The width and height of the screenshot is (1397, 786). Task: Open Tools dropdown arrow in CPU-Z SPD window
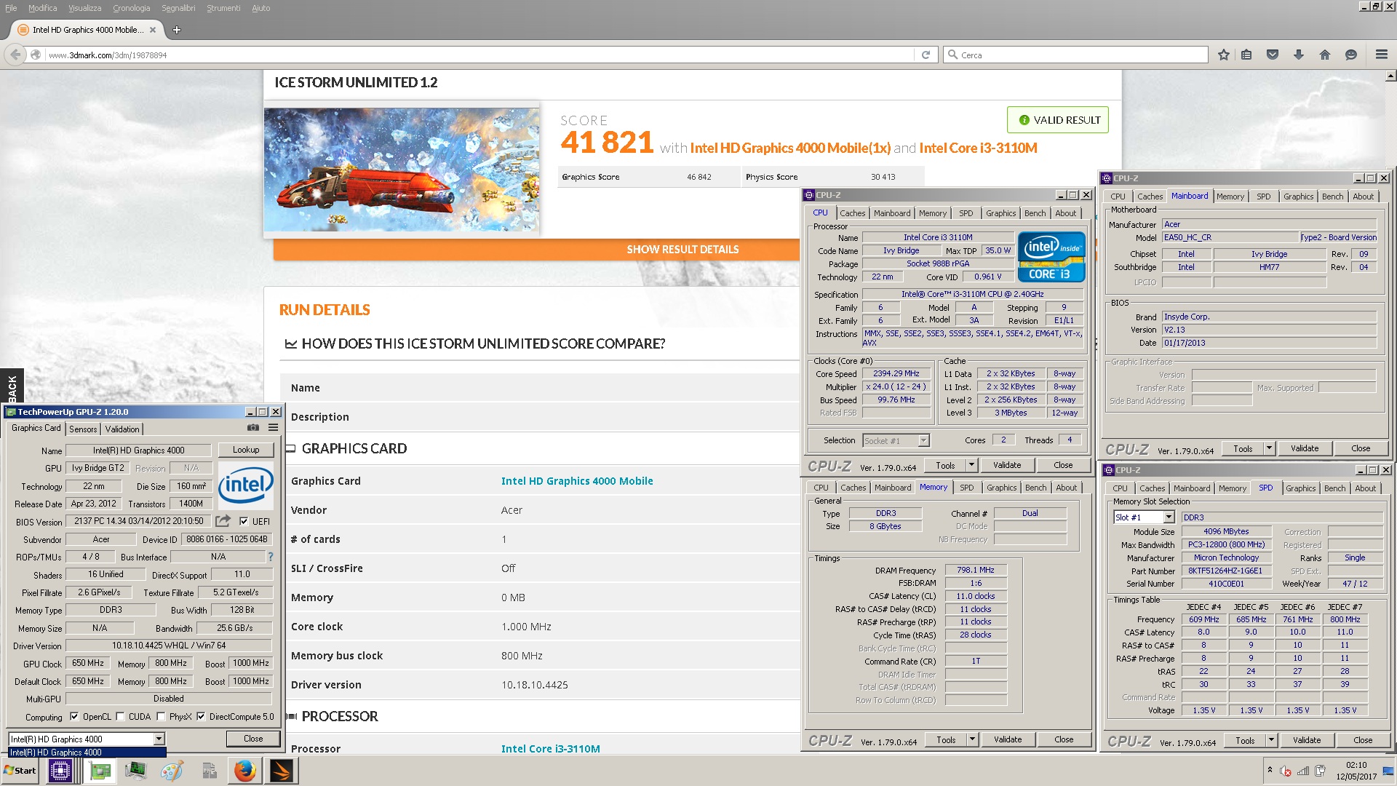[1271, 740]
